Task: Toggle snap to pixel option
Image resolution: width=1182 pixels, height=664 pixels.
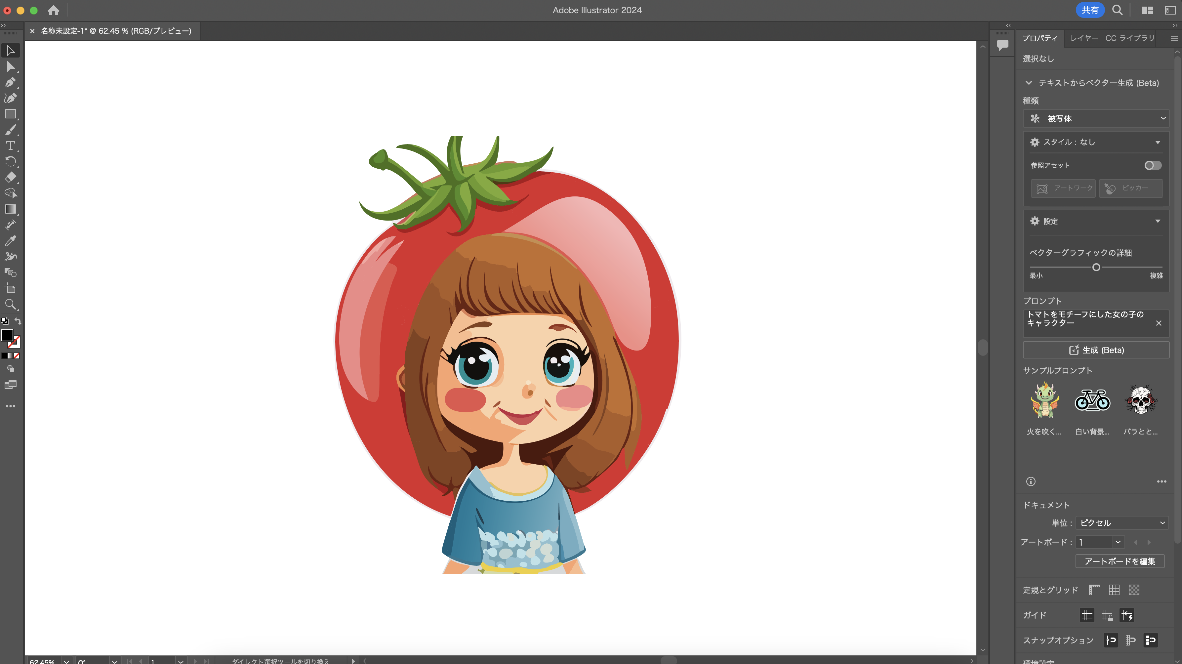Action: pos(1151,640)
